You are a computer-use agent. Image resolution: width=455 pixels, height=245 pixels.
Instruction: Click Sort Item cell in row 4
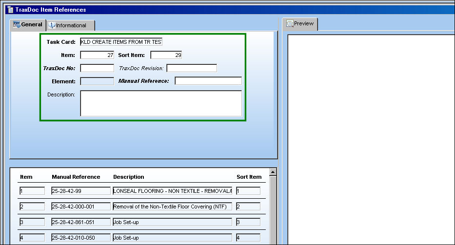coord(248,238)
